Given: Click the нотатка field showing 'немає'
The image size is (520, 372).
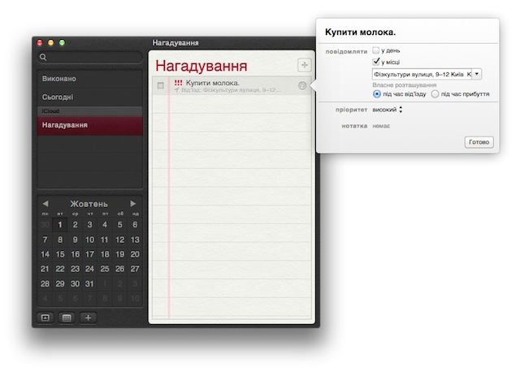Looking at the screenshot, I should 381,126.
